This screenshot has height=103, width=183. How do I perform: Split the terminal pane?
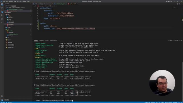pyautogui.click(x=176, y=40)
